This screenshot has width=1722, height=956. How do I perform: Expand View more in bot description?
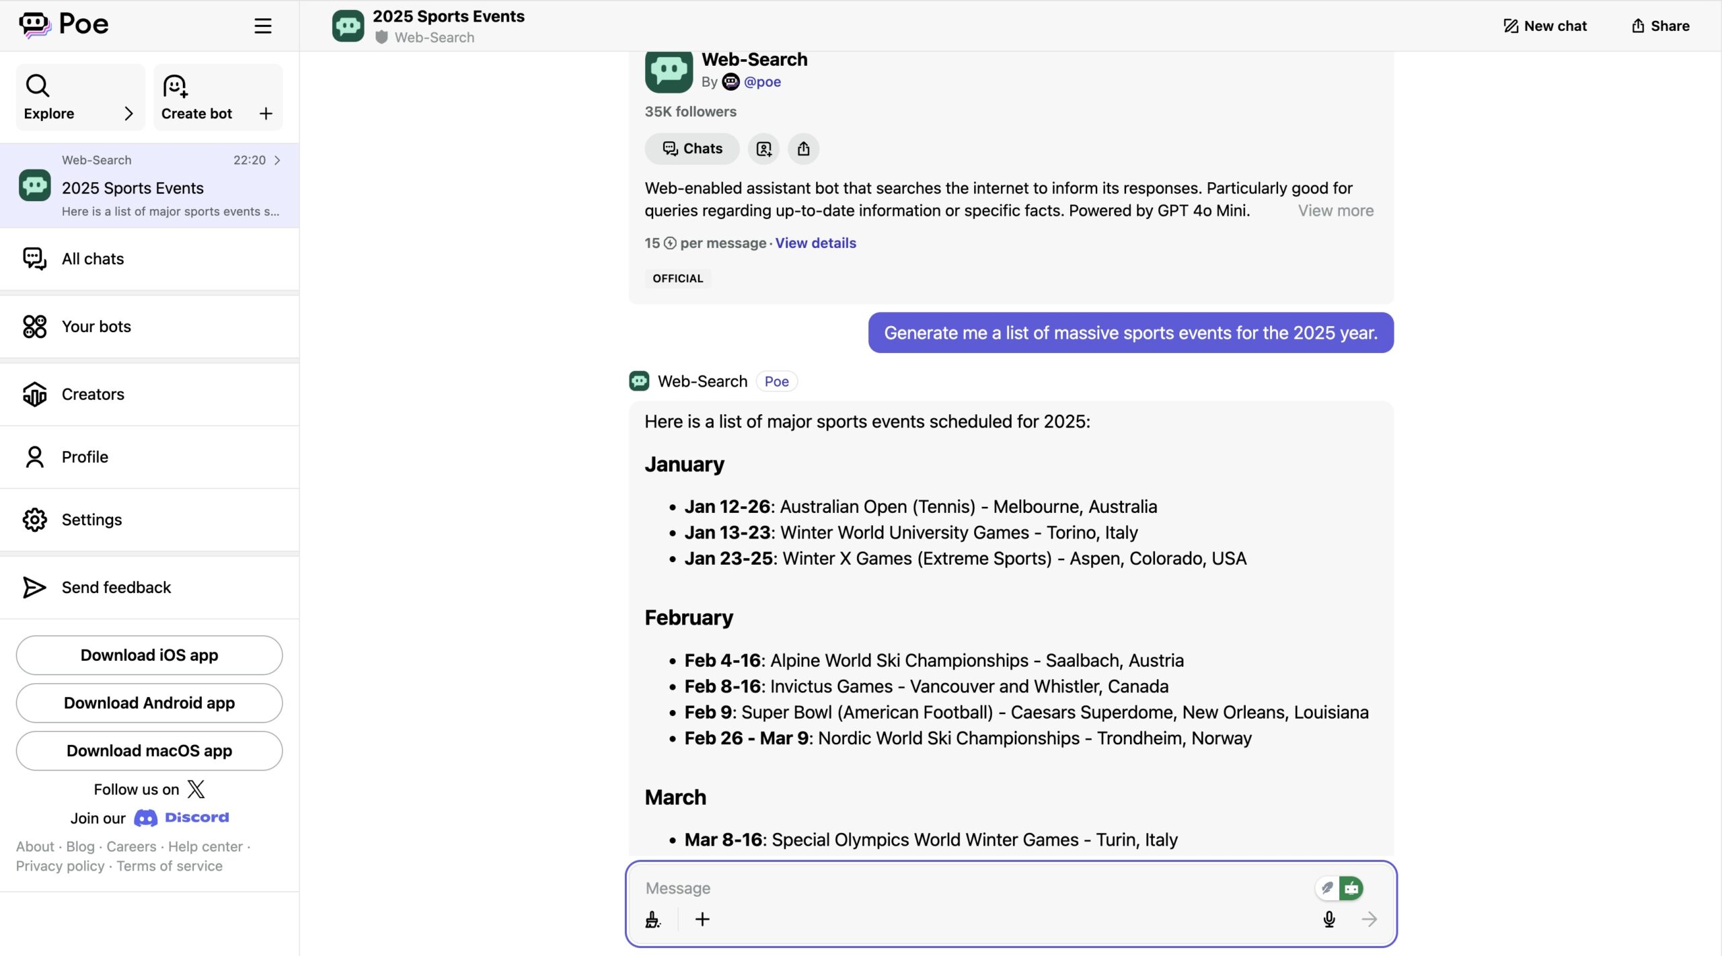tap(1335, 210)
